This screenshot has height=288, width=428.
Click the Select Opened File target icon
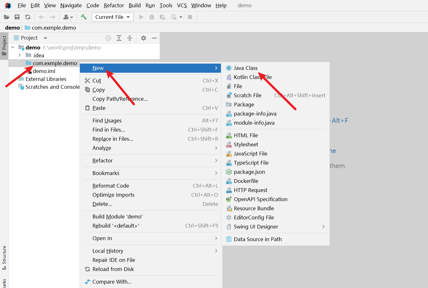(x=108, y=38)
